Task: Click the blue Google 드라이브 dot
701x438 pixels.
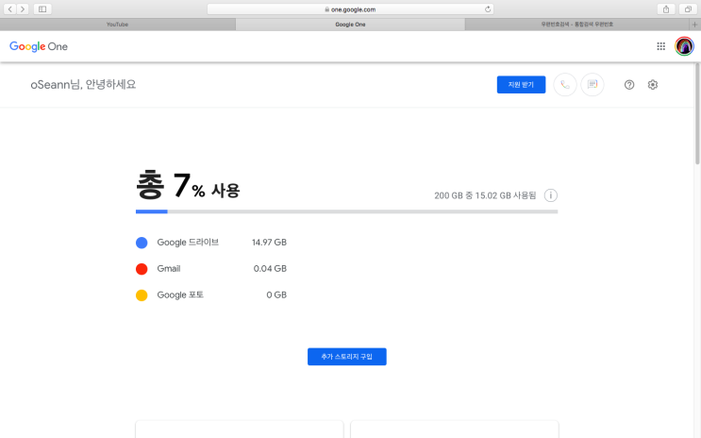Action: pos(142,243)
